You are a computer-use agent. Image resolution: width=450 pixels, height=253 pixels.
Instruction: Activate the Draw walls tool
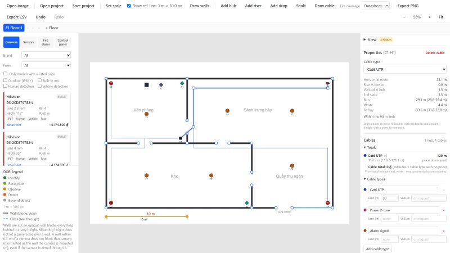tap(200, 6)
